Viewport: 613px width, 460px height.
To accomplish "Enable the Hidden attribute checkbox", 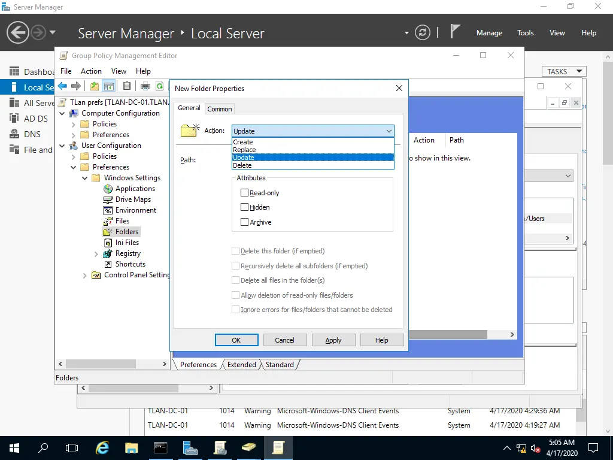I will pyautogui.click(x=244, y=207).
